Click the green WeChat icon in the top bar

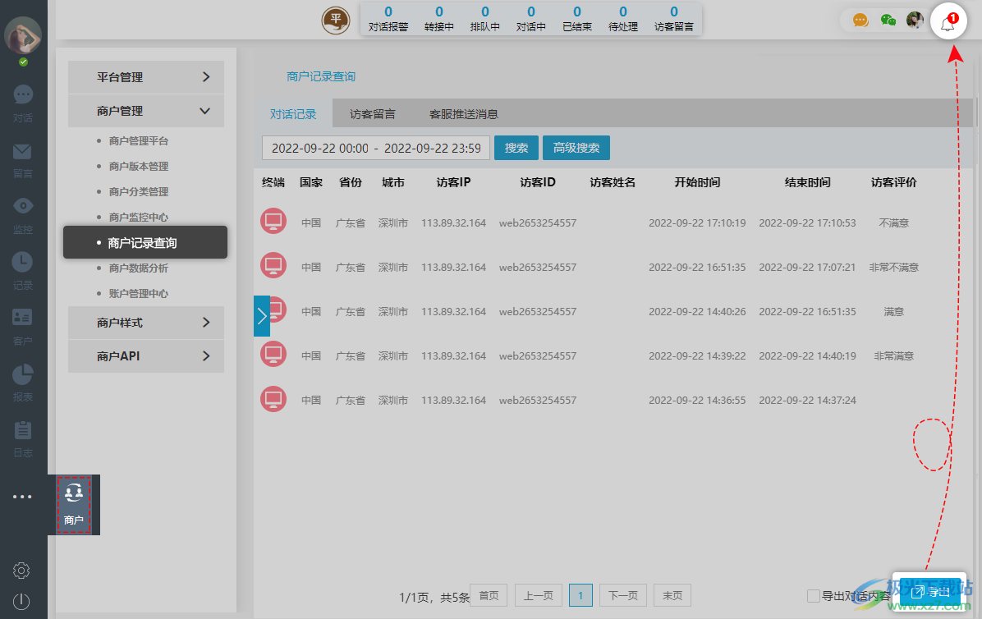pyautogui.click(x=888, y=20)
